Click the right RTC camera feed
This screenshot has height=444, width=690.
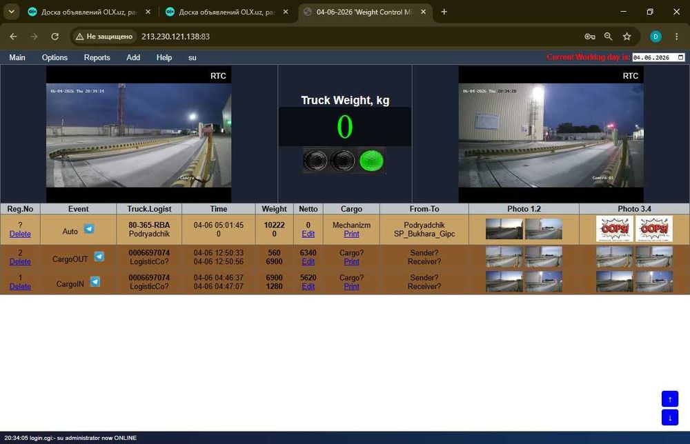point(551,135)
